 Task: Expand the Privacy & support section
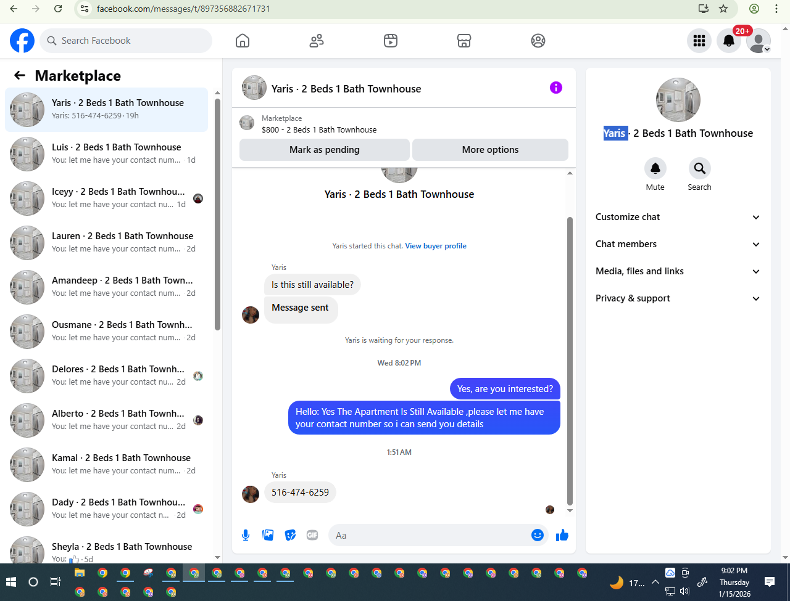point(678,298)
